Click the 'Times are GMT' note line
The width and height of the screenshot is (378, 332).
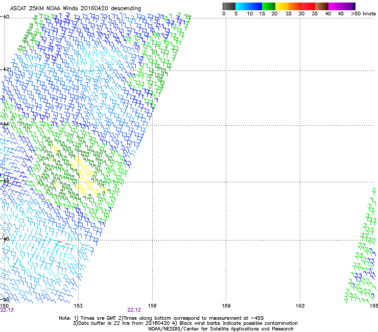coord(161,318)
